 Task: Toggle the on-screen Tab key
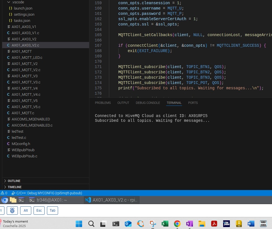[x=52, y=210]
